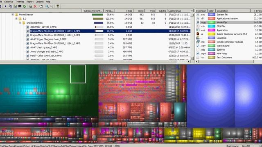Image resolution: width=262 pixels, height=147 pixels.
Task: Open the Help menu
Action: (48, 2)
